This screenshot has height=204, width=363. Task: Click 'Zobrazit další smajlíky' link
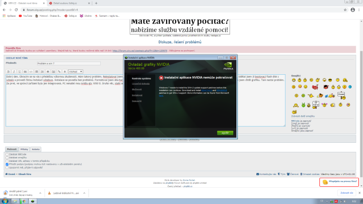point(303,116)
